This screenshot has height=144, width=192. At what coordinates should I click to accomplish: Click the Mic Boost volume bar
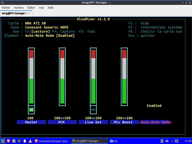coord(124,77)
